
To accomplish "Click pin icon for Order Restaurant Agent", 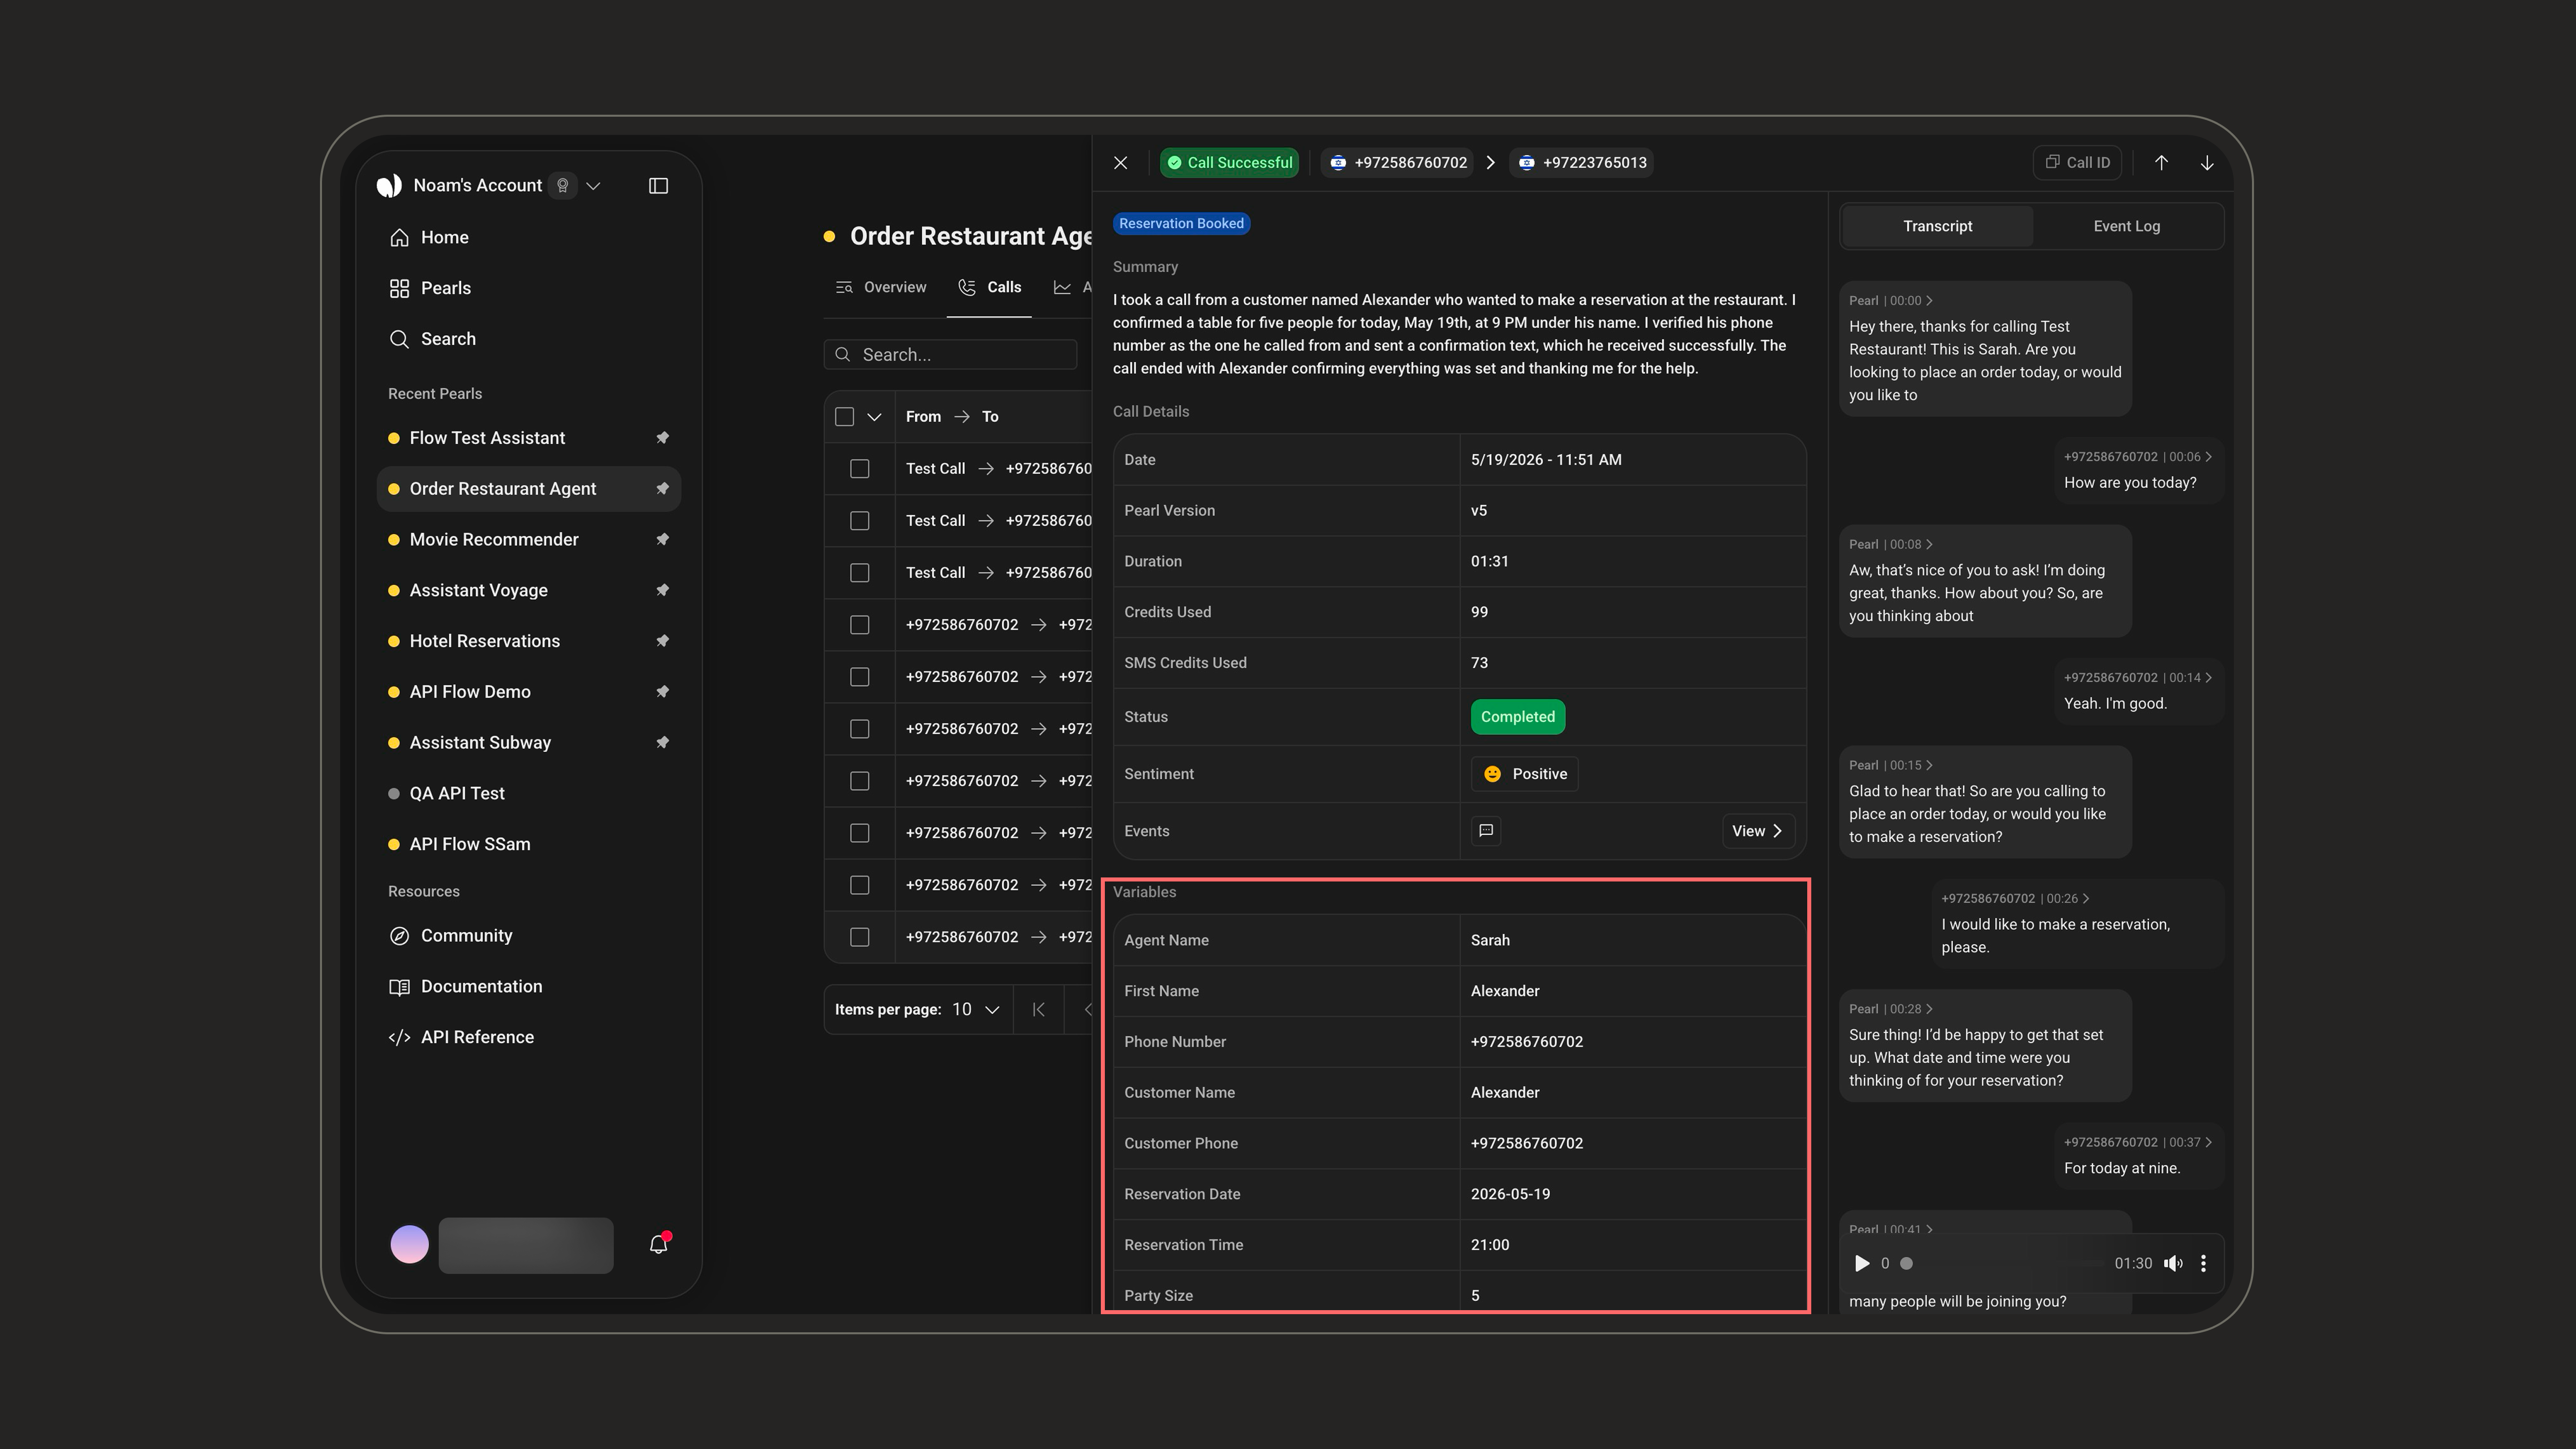I will pos(662,489).
